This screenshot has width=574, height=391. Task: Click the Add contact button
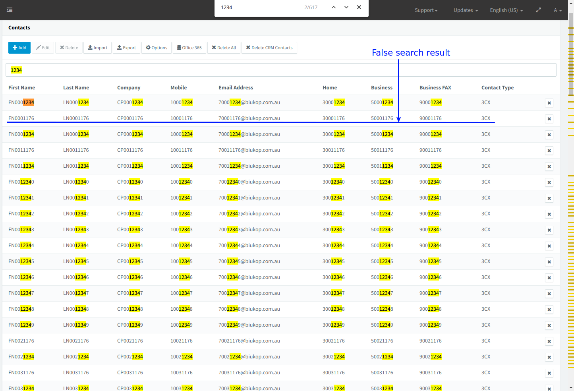(19, 48)
